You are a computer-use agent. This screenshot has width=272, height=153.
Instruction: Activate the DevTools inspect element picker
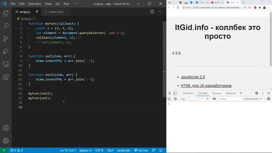[169, 93]
